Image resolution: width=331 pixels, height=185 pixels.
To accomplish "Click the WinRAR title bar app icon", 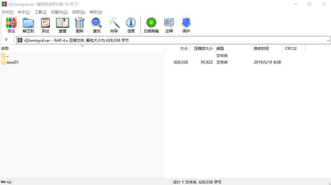I will 4,4.
